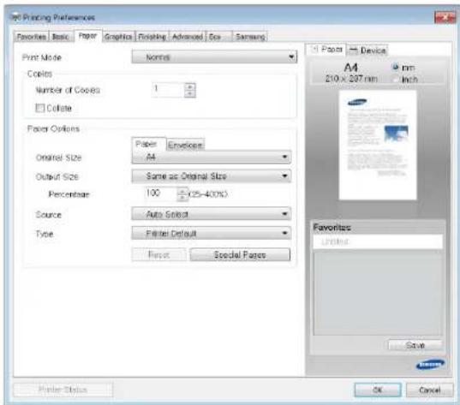Click the Favorites name field

click(x=378, y=241)
